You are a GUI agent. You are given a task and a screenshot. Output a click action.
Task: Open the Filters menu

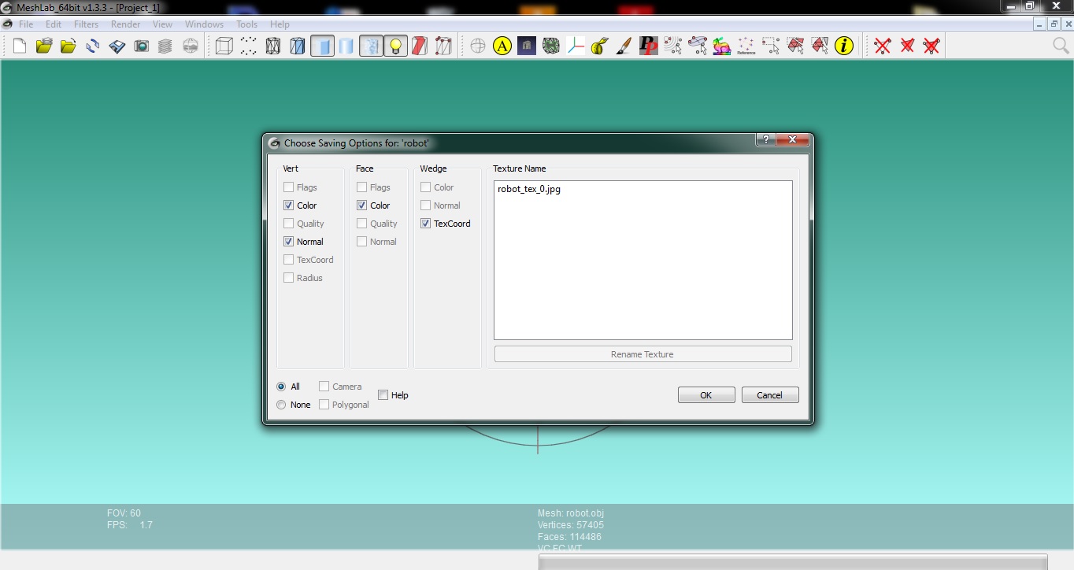click(x=87, y=24)
